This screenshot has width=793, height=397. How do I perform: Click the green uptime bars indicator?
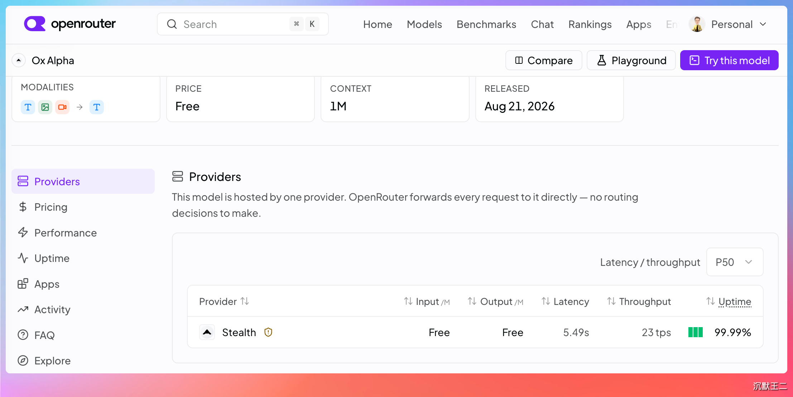point(696,332)
